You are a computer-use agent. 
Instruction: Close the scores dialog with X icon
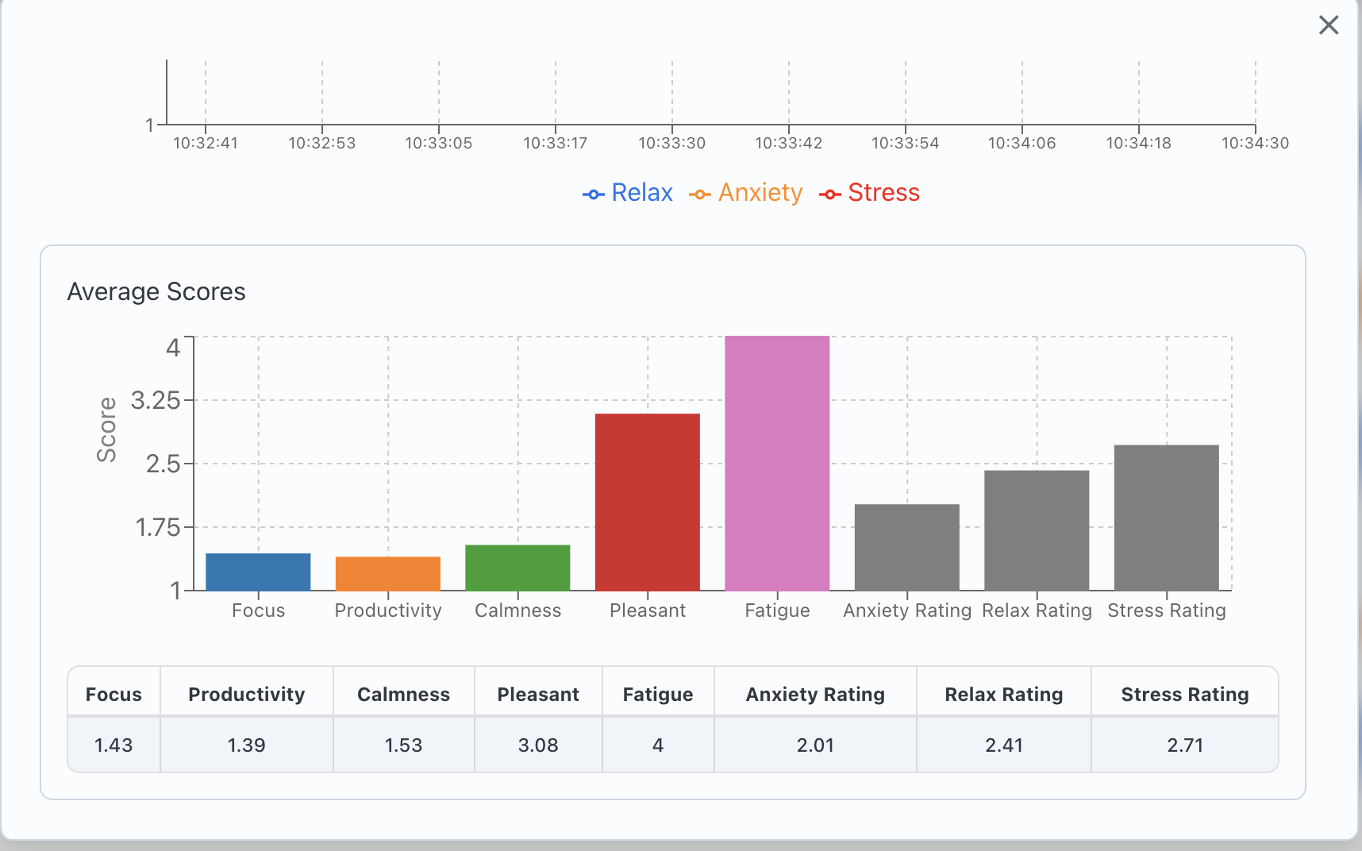[1328, 25]
